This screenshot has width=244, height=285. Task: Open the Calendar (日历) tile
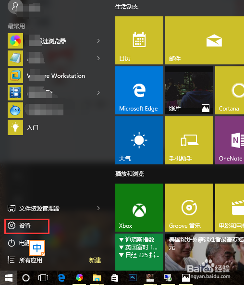[x=139, y=40]
